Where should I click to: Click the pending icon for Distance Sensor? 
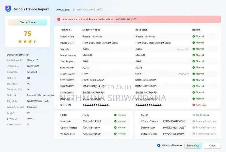(194, 134)
